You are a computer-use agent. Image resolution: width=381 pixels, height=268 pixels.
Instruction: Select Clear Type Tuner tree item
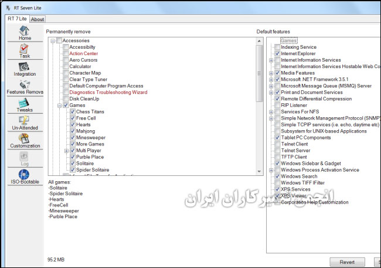tap(88, 79)
